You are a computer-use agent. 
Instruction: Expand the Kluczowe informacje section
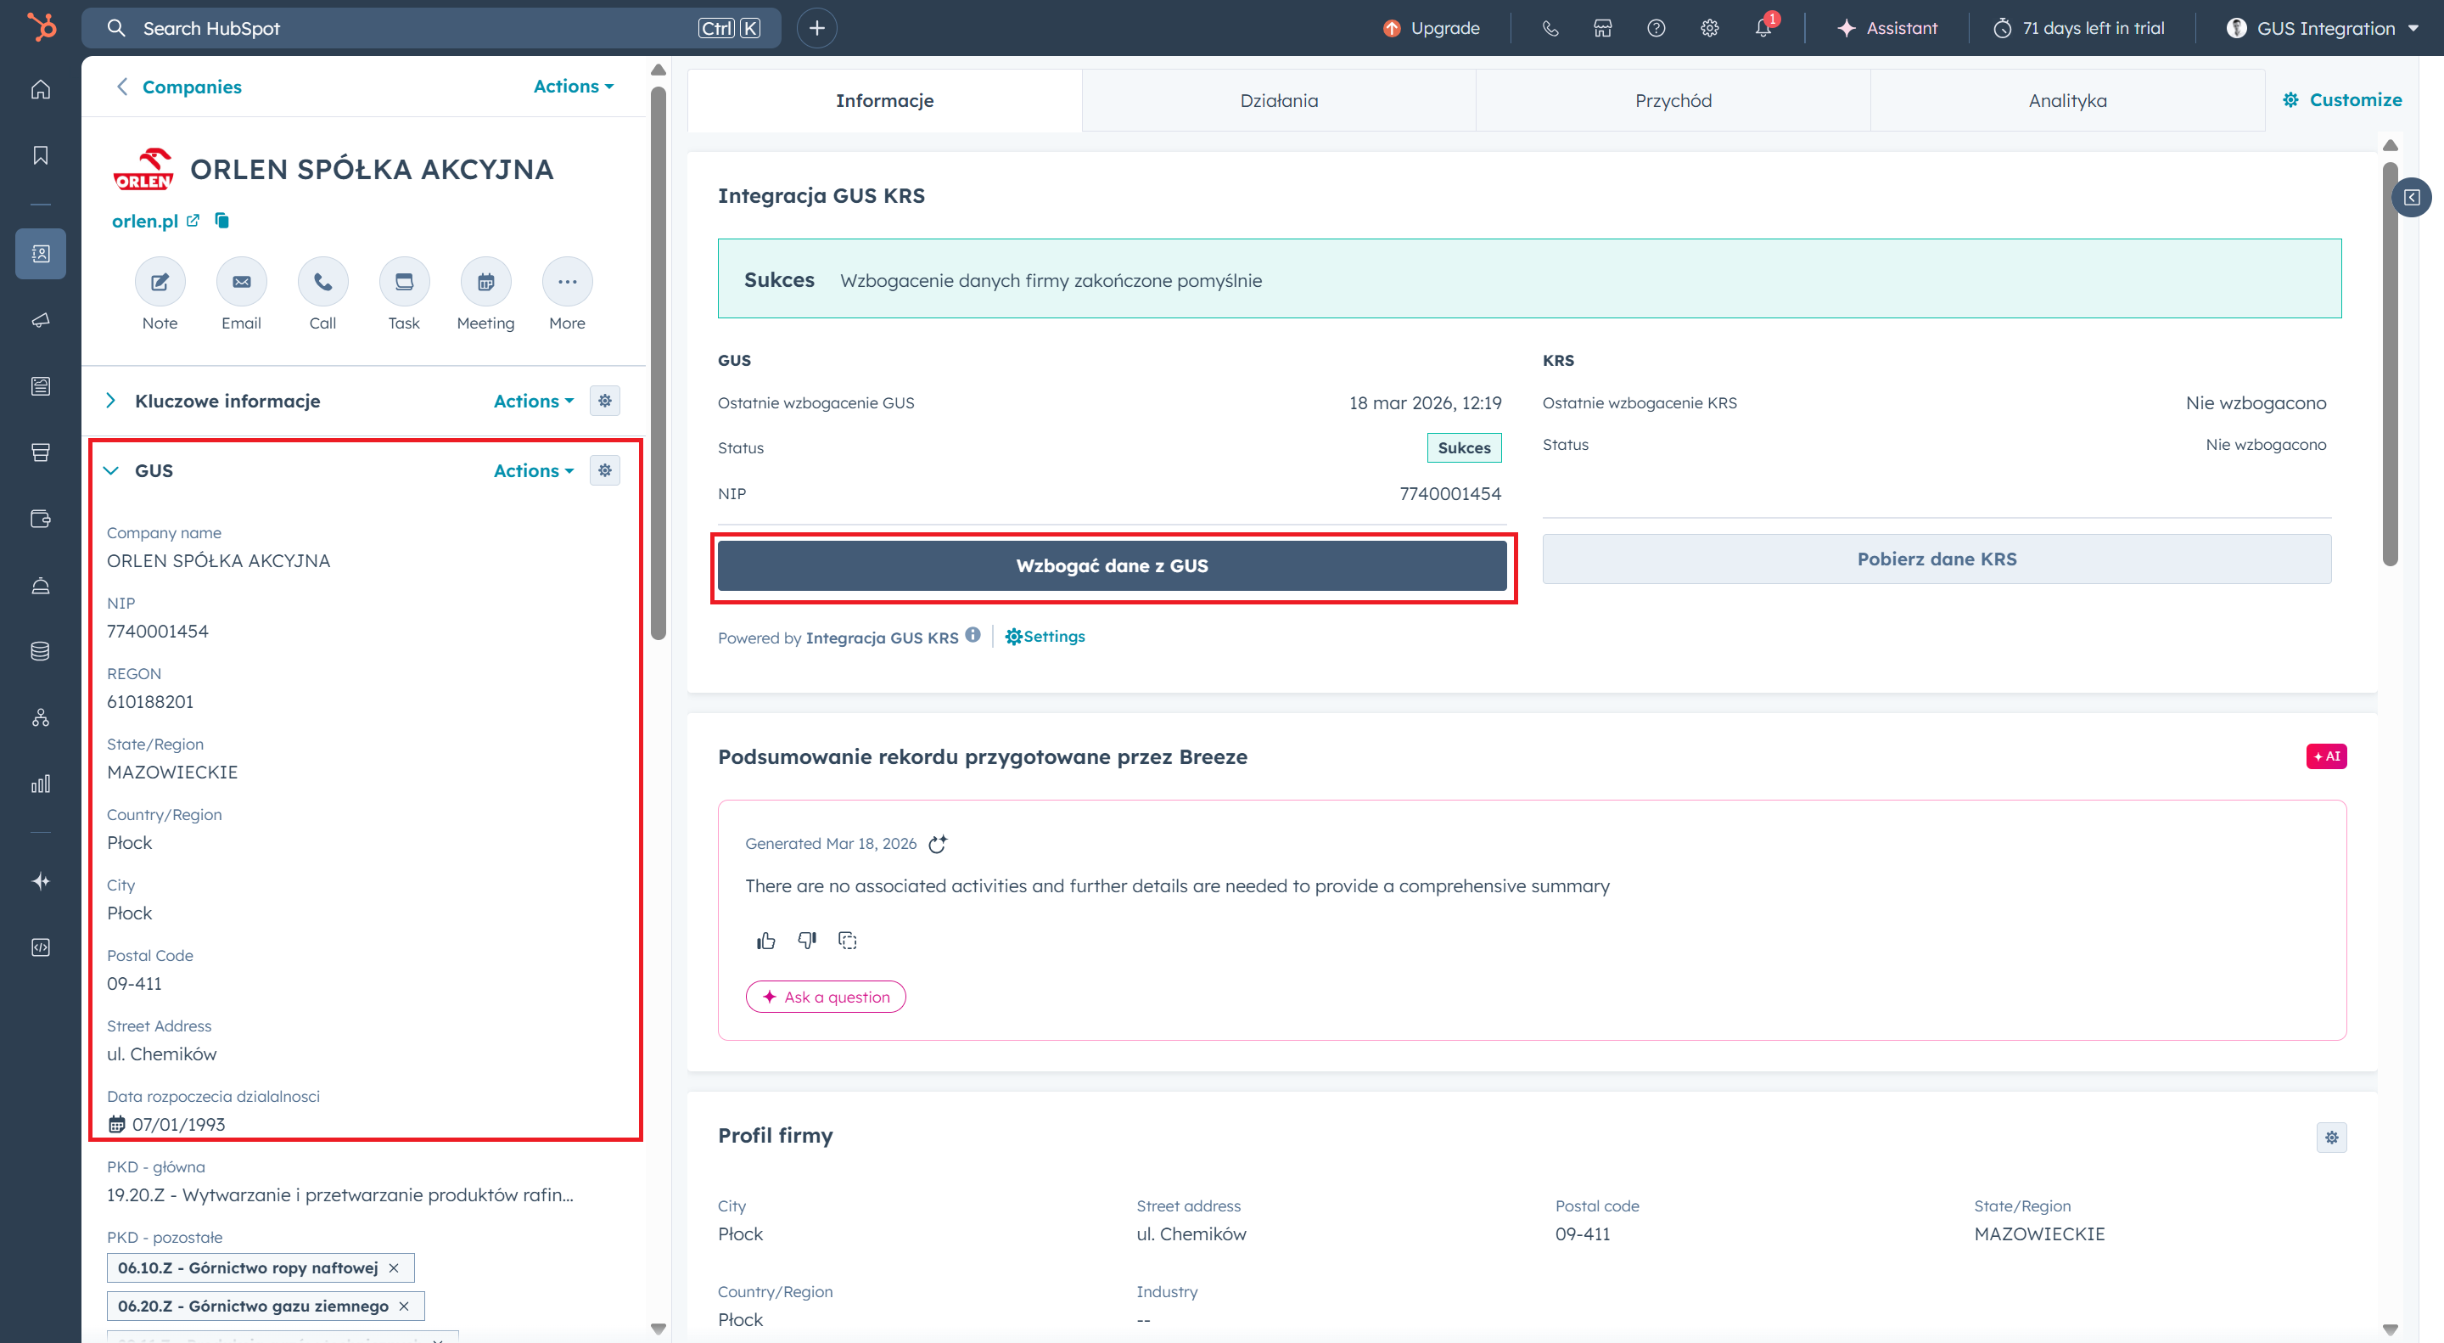pos(111,401)
